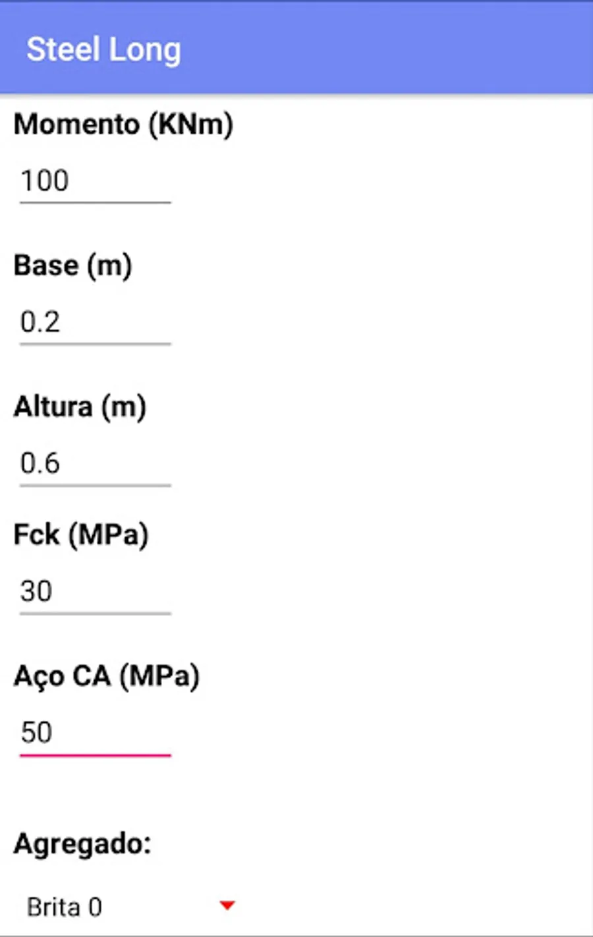Click the underline below the Altura value

(x=95, y=486)
